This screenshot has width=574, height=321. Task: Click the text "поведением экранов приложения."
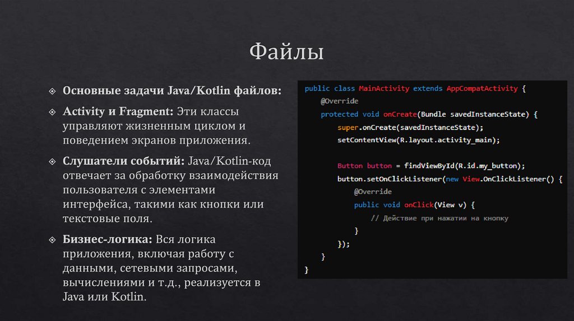pyautogui.click(x=157, y=140)
